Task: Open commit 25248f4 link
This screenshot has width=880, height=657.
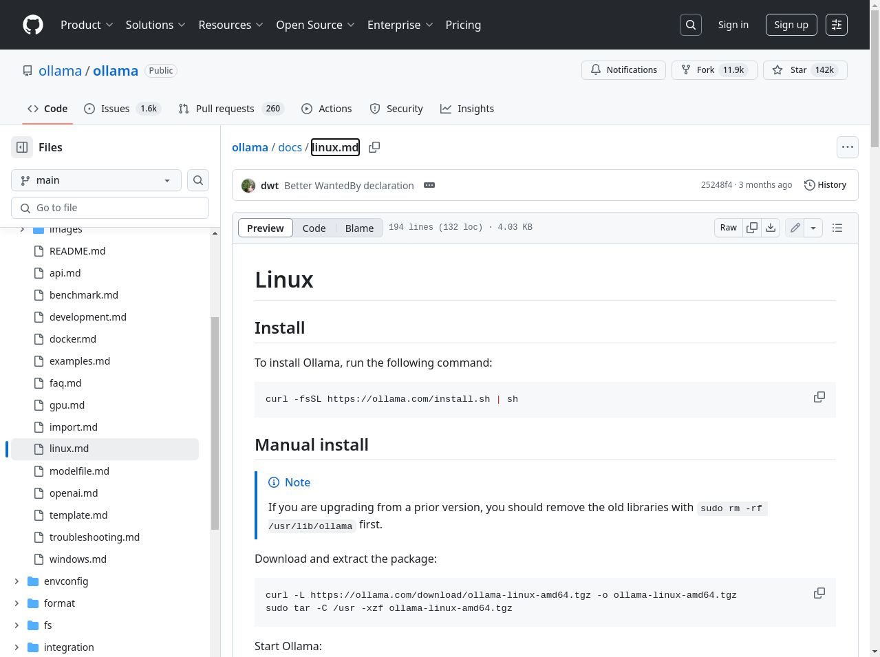Action: pyautogui.click(x=717, y=185)
